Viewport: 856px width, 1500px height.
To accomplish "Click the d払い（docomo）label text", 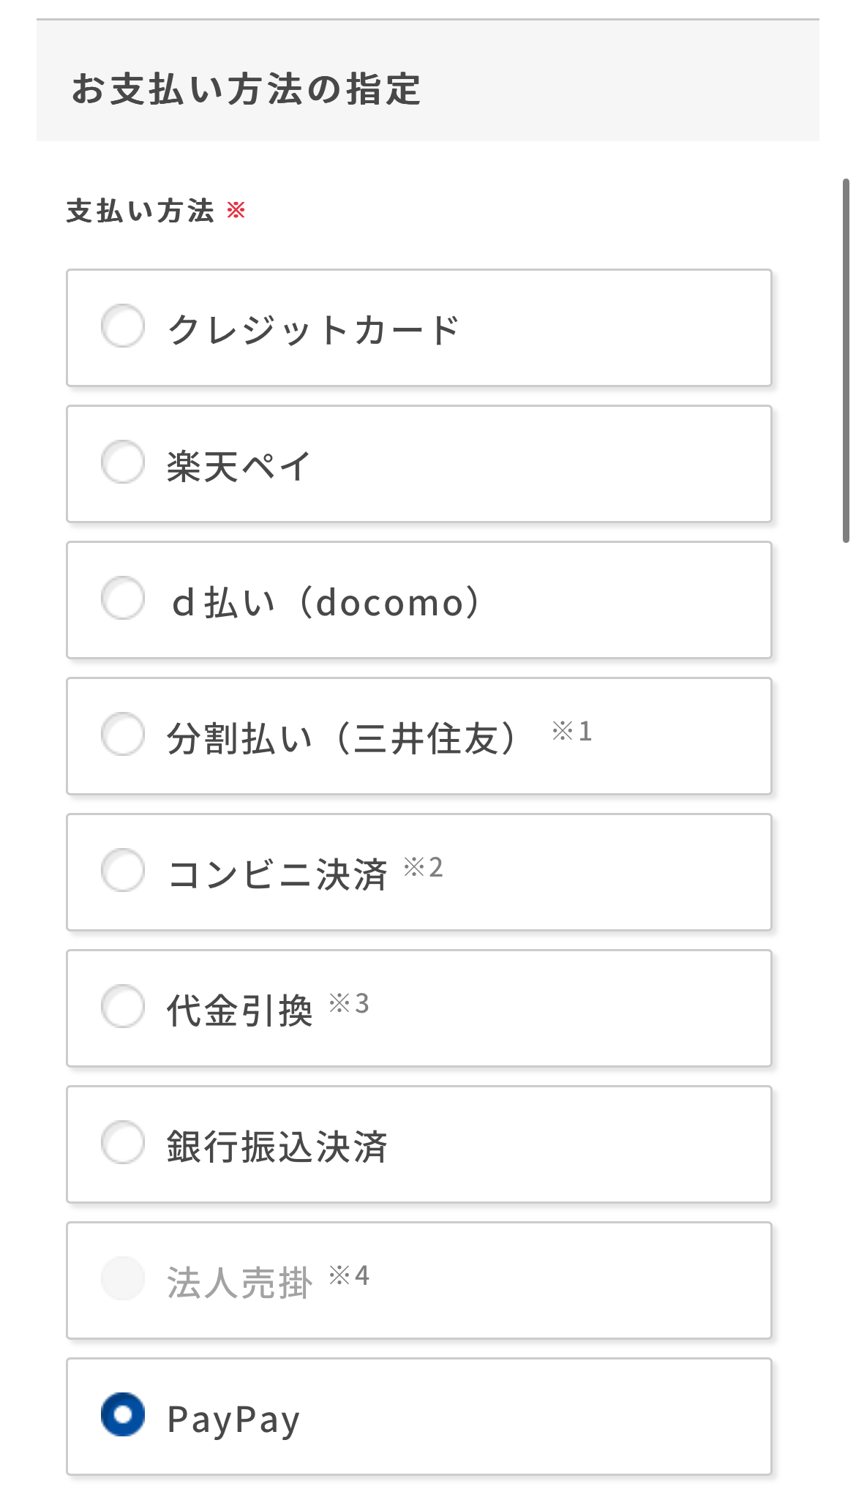I will click(326, 602).
